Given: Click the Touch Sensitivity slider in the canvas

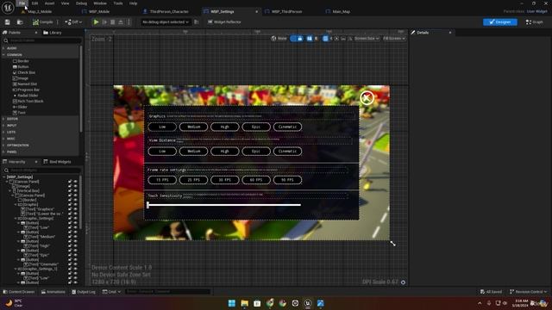Looking at the screenshot, I should [224, 205].
